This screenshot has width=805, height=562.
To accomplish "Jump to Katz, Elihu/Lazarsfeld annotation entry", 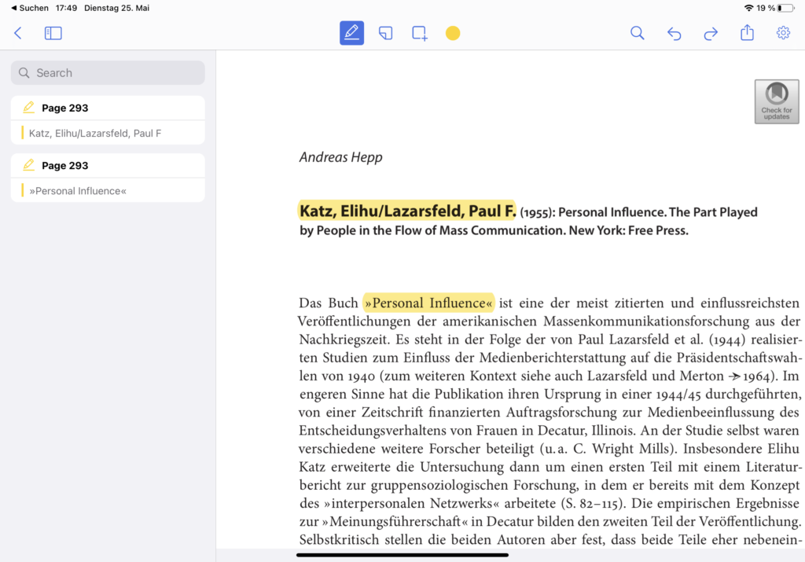I will click(108, 133).
